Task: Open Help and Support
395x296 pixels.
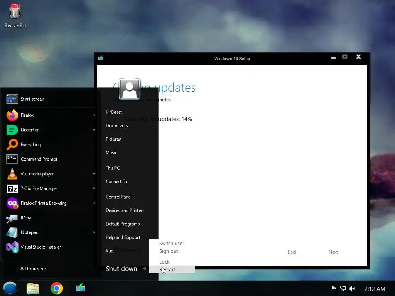Action: [123, 237]
